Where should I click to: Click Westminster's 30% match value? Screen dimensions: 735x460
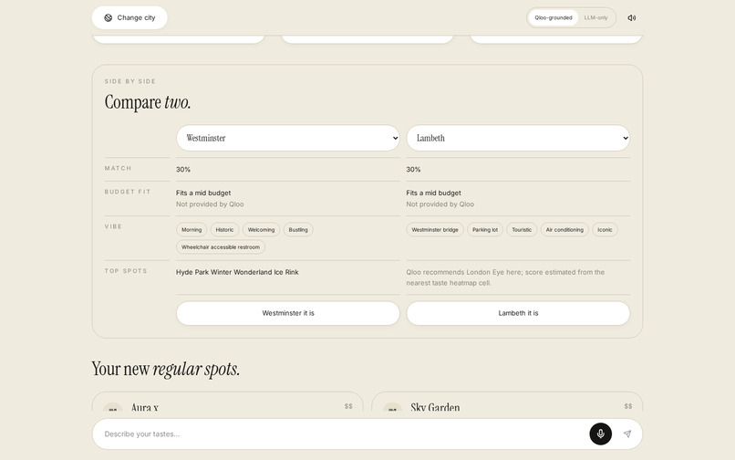tap(183, 170)
